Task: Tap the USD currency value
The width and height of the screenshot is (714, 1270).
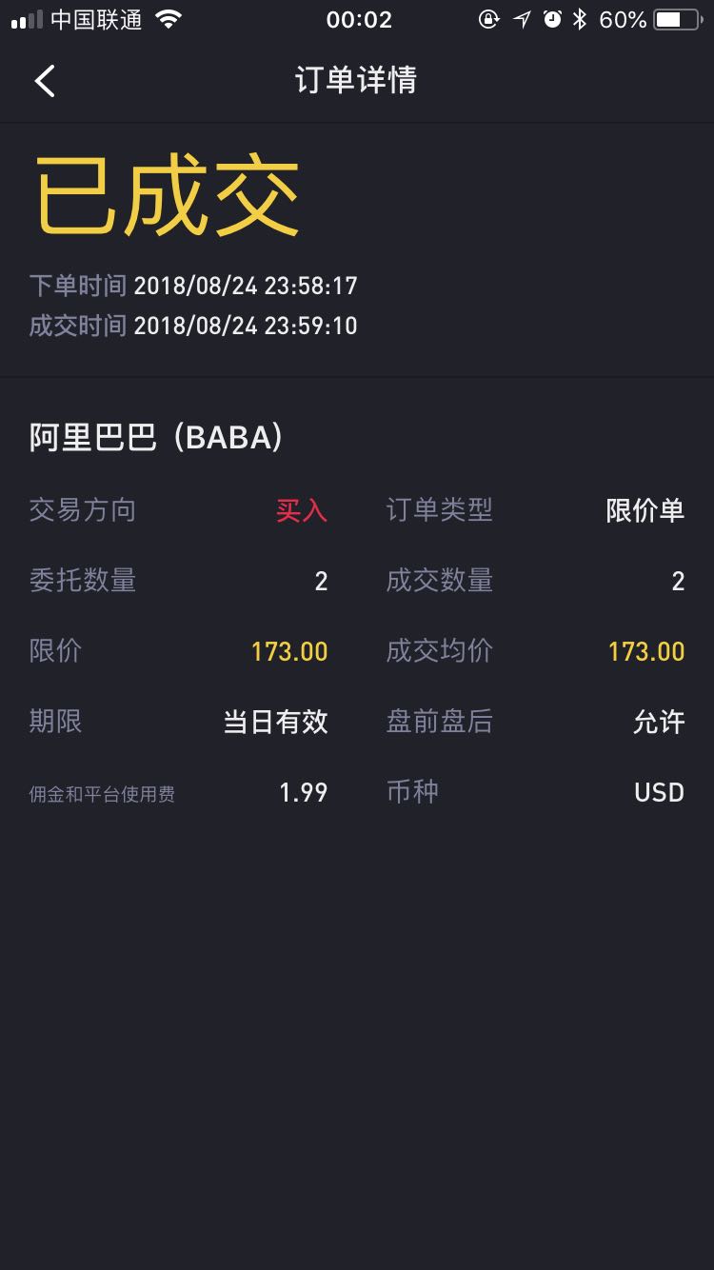Action: click(x=660, y=792)
